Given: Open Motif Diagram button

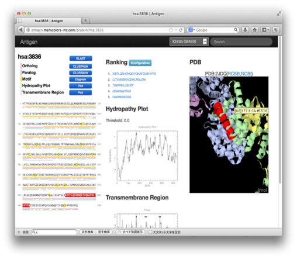Looking at the screenshot, I should (81, 80).
